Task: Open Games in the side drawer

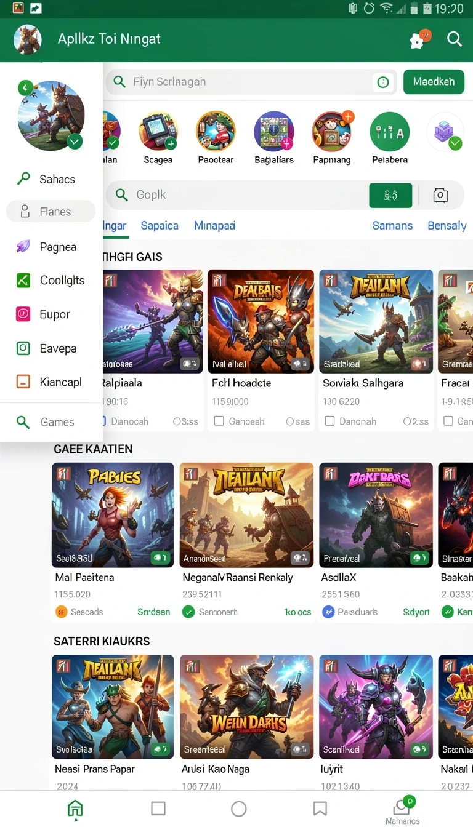Action: [x=52, y=422]
